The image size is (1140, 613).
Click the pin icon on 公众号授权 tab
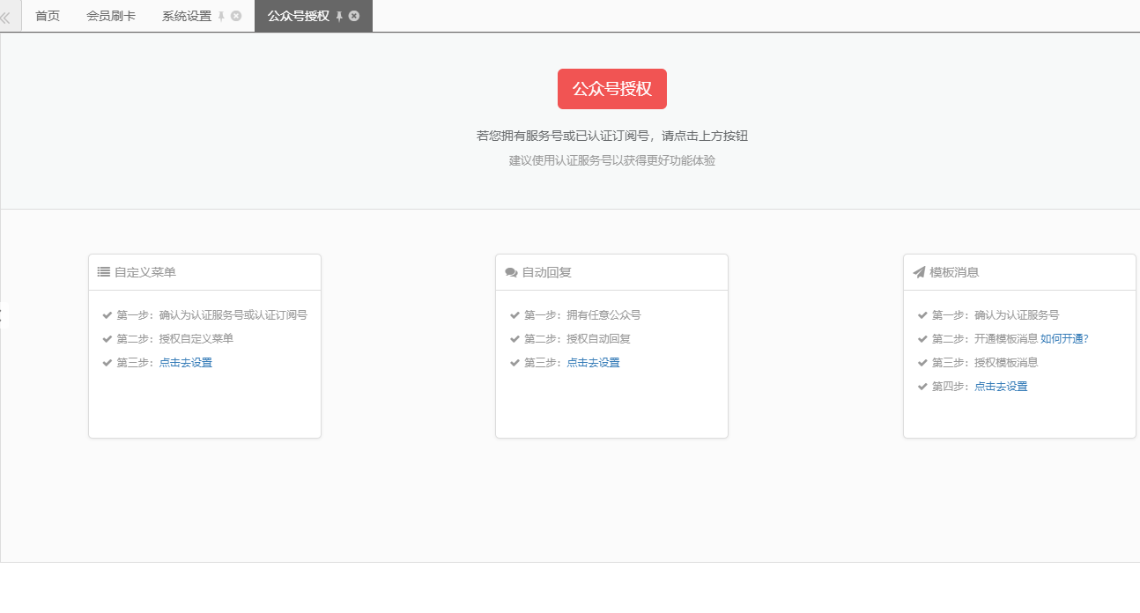339,17
